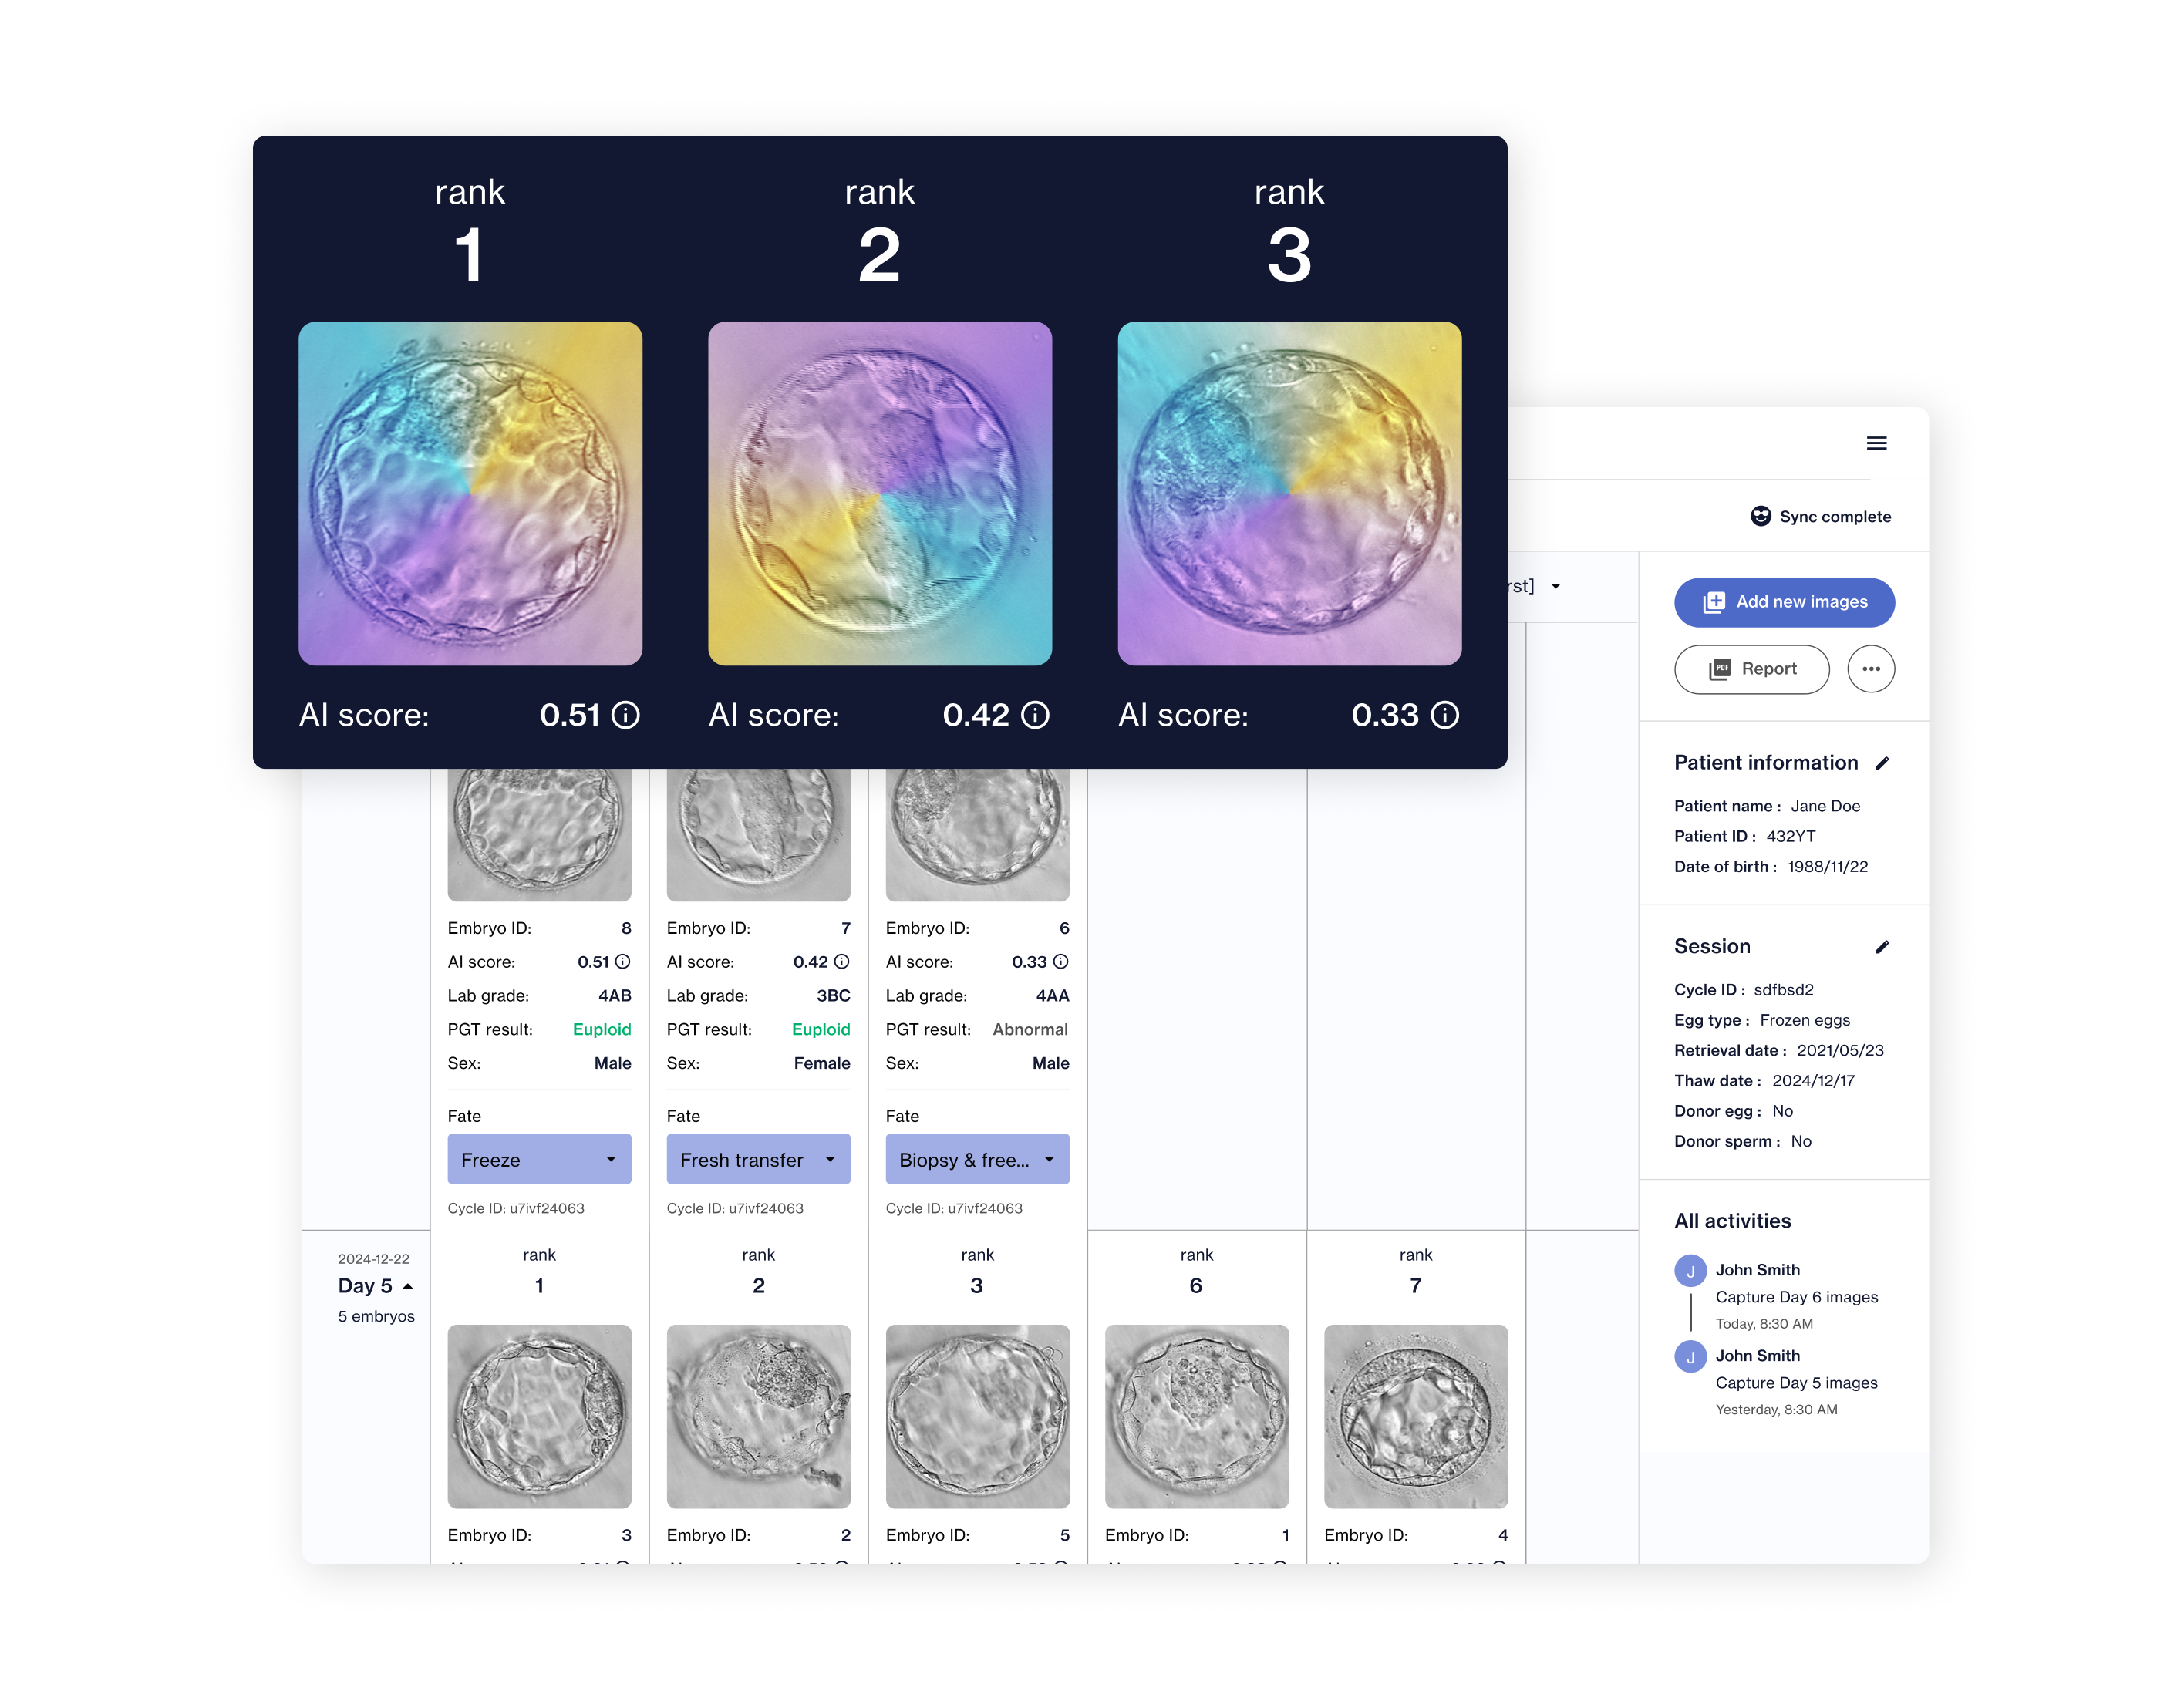This screenshot has width=2184, height=1681.
Task: Click John Smith avatar for Day 6 capture
Action: pyautogui.click(x=1690, y=1271)
